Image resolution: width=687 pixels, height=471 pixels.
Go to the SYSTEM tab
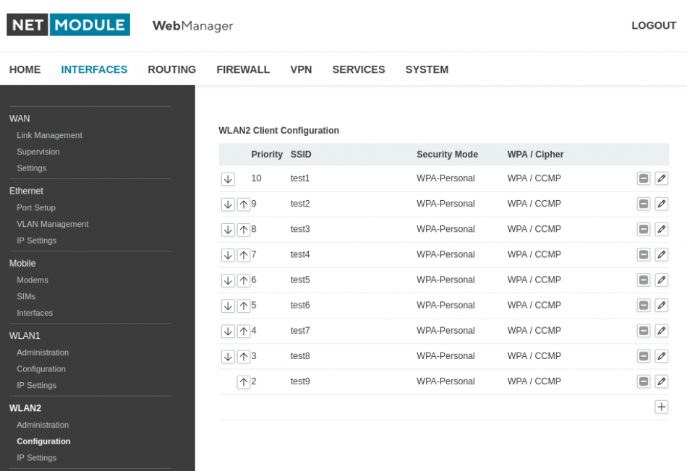click(x=427, y=69)
